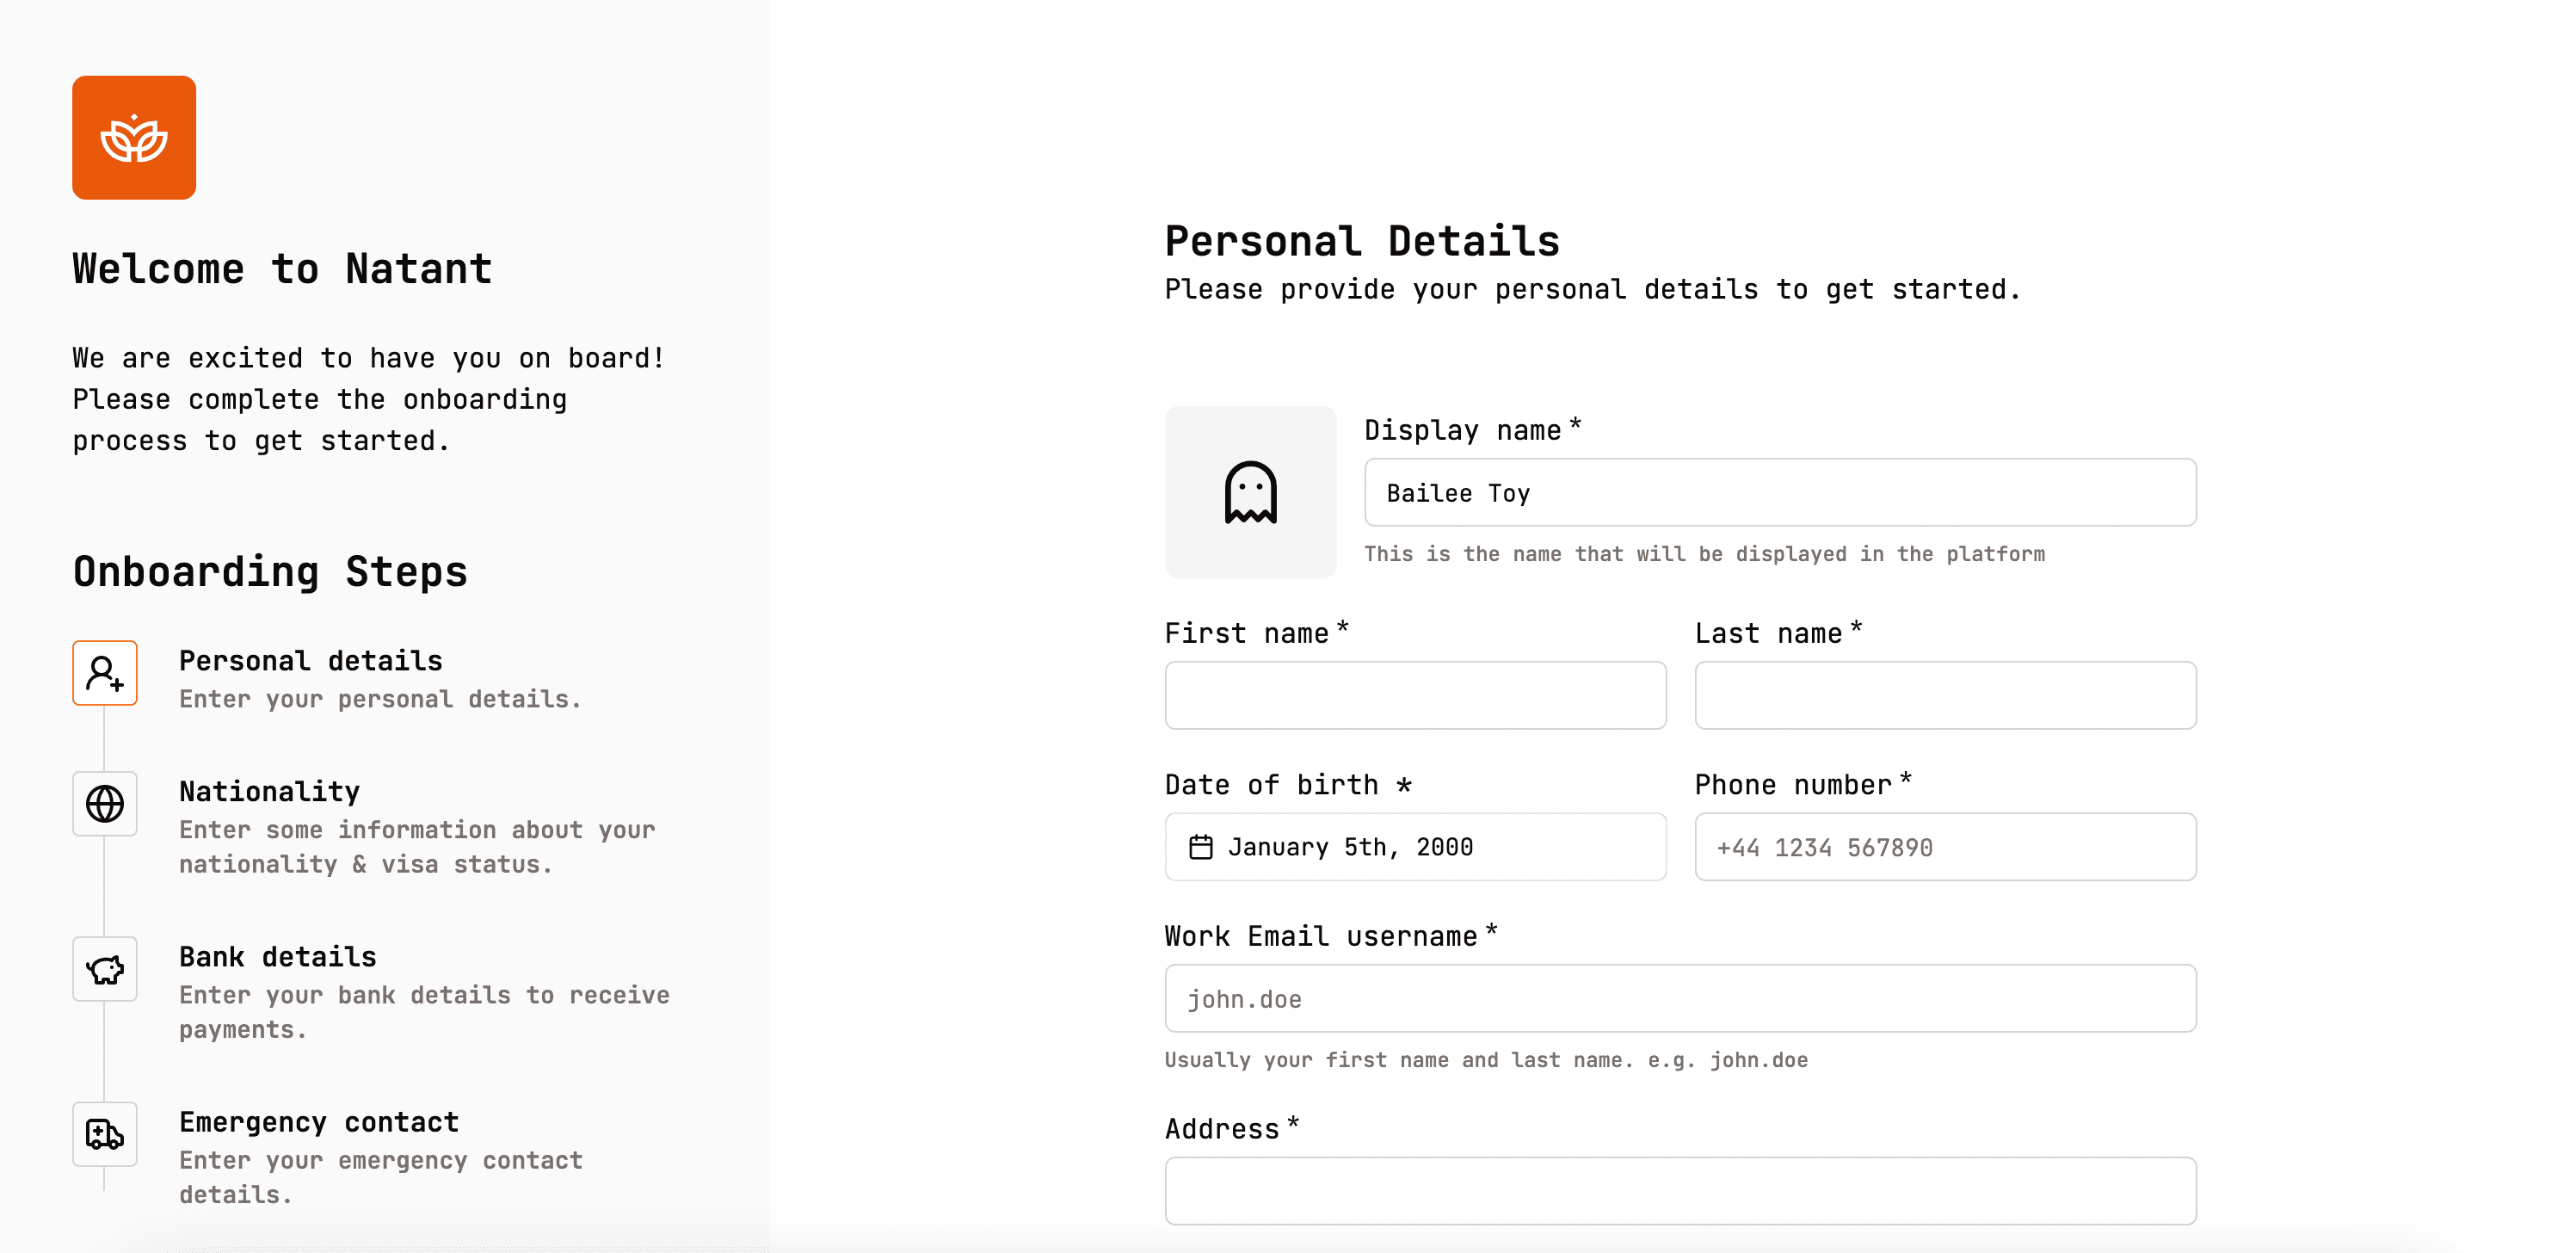Click the add user icon on Personal details step
2576x1253 pixels.
coord(105,671)
